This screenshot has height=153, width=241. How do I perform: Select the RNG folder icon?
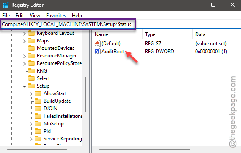point(31,71)
